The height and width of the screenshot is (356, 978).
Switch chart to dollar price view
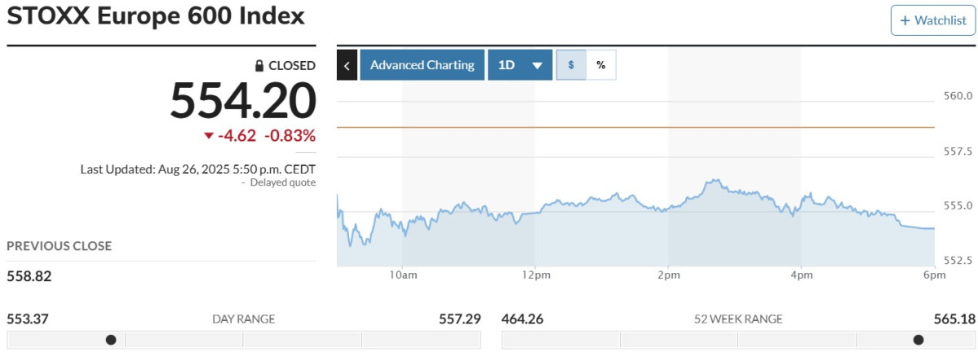point(571,65)
